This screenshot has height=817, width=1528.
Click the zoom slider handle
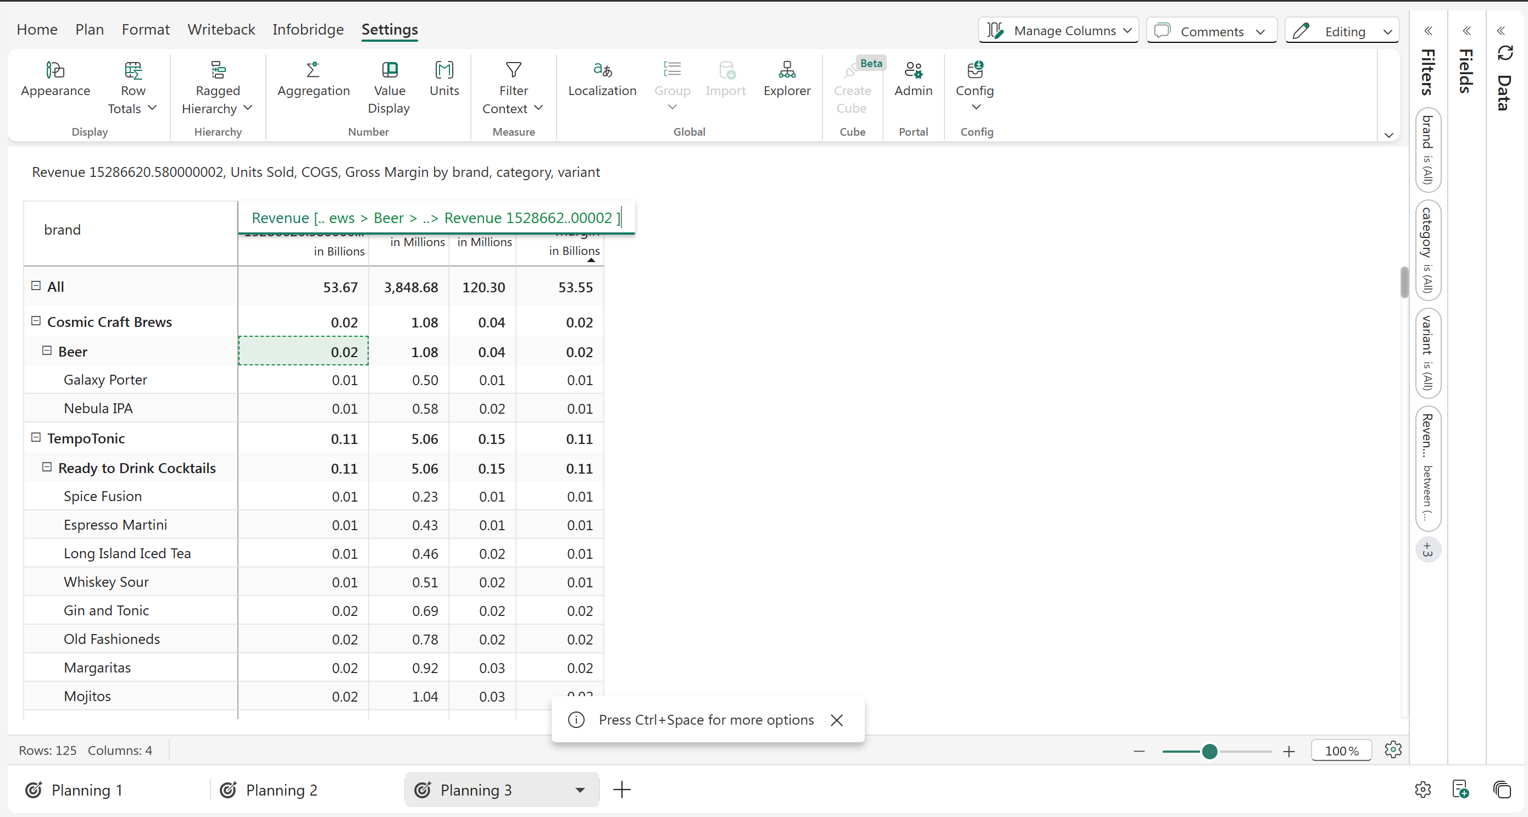tap(1209, 751)
